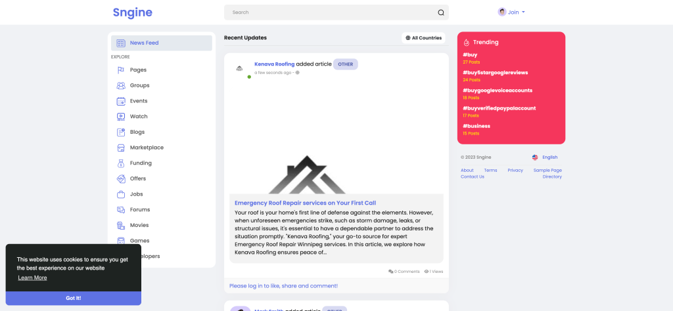
Task: Click the Got It! cookie button
Action: pos(74,298)
